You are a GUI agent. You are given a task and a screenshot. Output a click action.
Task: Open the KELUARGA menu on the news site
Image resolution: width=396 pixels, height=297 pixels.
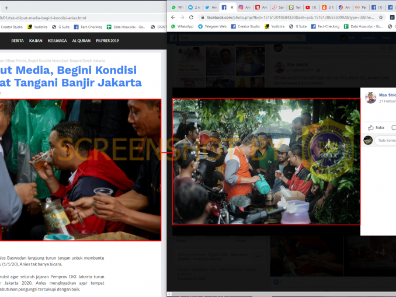pos(57,41)
